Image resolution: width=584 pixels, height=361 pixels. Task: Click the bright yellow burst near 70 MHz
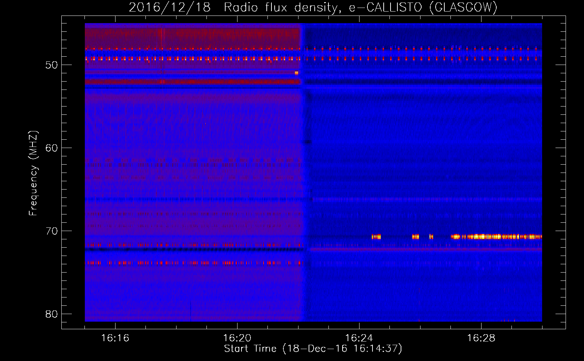point(496,237)
